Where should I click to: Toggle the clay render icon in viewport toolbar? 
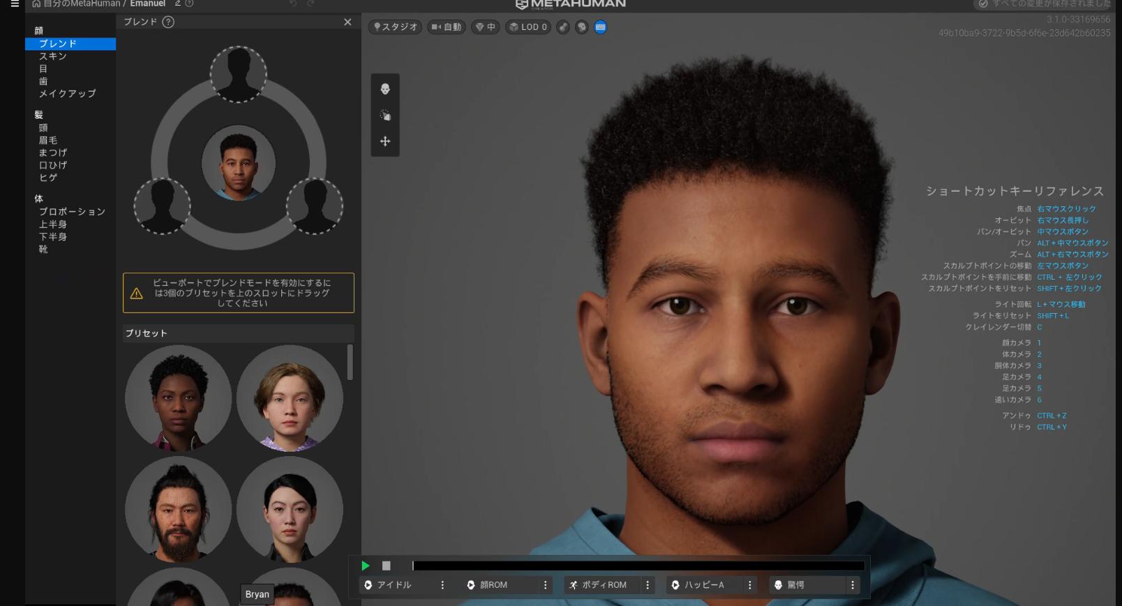click(563, 27)
